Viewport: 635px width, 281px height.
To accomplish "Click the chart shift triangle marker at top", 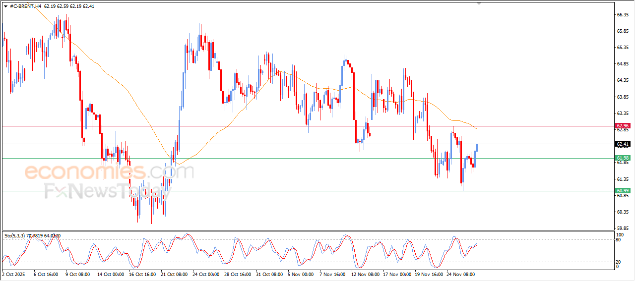I will point(479,3).
